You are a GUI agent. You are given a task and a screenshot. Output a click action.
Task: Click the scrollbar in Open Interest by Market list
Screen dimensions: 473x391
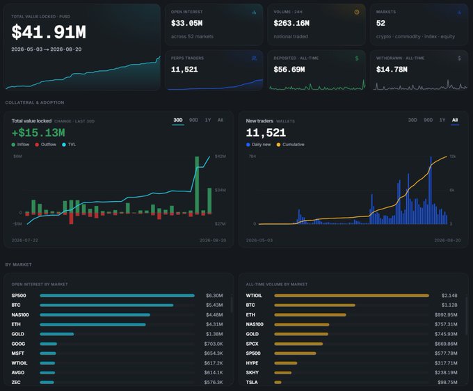232,304
